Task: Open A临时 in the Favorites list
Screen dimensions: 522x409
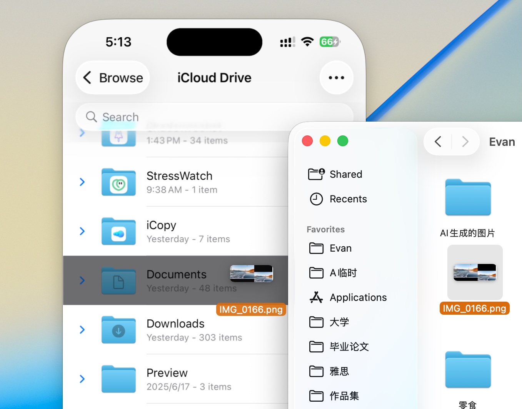Action: point(344,273)
